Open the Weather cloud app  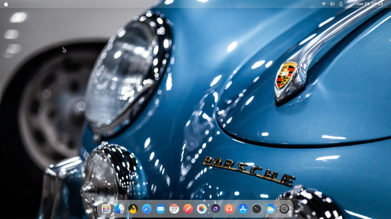(x=270, y=209)
